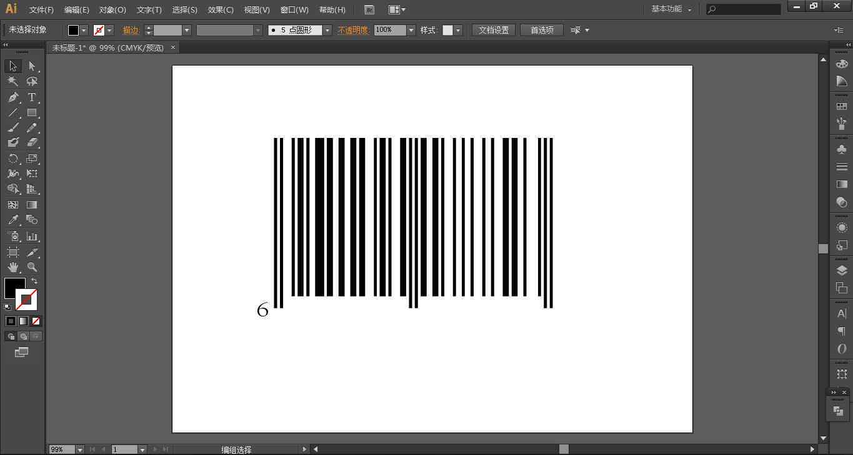Open 编辑(E) menu

click(x=77, y=9)
